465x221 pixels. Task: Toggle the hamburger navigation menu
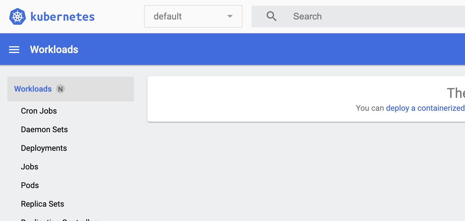pos(14,50)
